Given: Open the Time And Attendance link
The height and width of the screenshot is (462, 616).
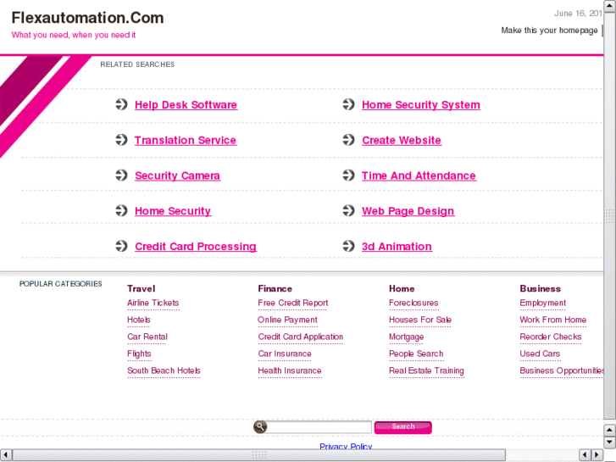Looking at the screenshot, I should [x=419, y=176].
